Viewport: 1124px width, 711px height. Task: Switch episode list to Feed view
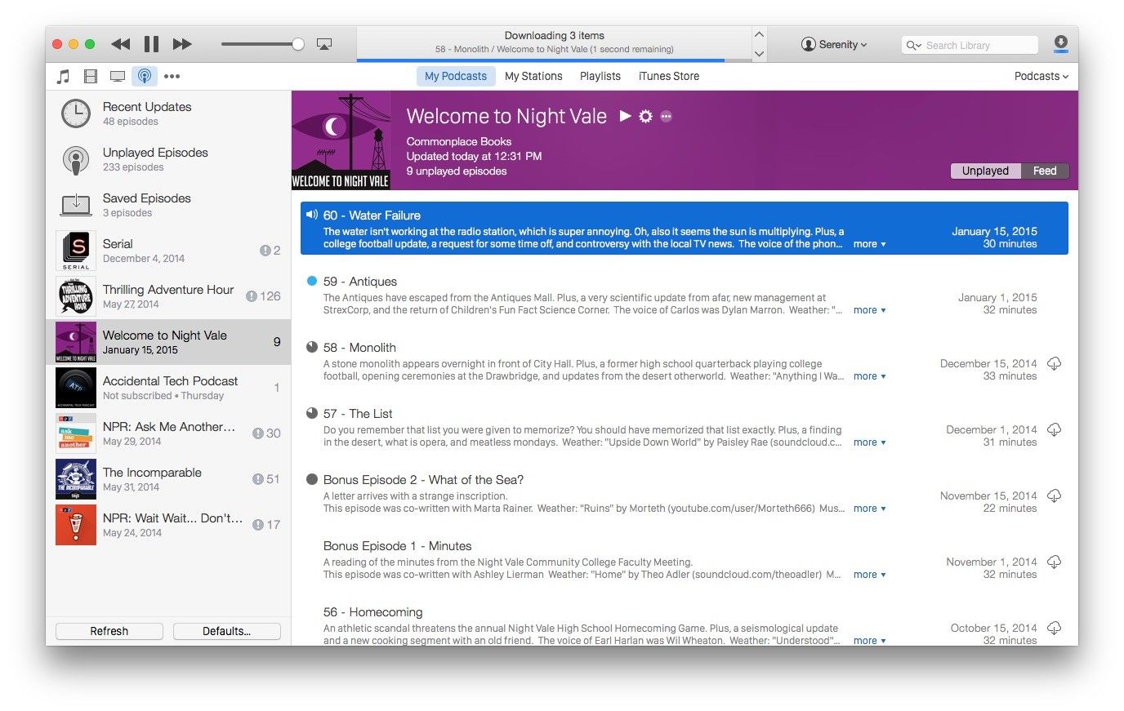pos(1045,171)
